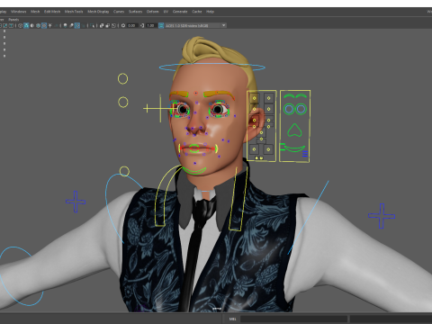The image size is (432, 324).
Task: Open the viewport Panels menu
Action: point(13,20)
